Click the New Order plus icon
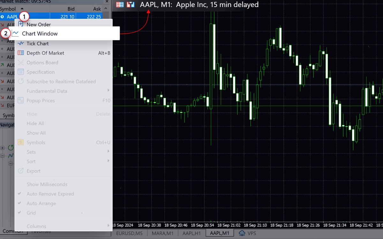The width and height of the screenshot is (383, 239). (x=21, y=24)
